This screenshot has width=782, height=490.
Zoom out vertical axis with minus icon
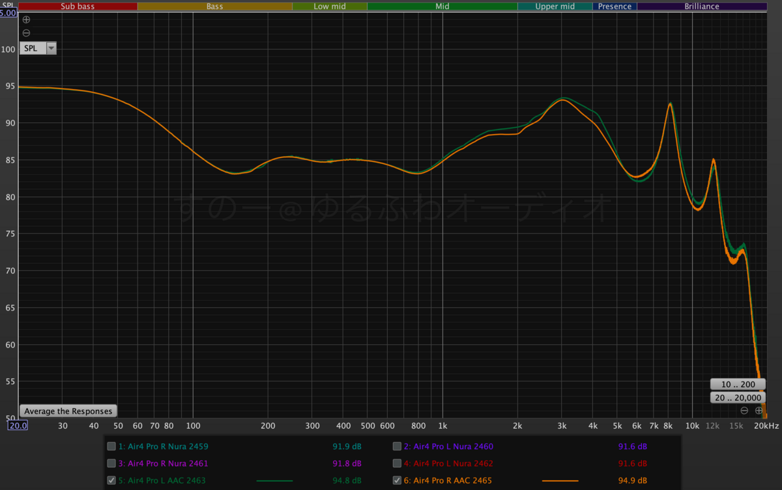(x=26, y=33)
